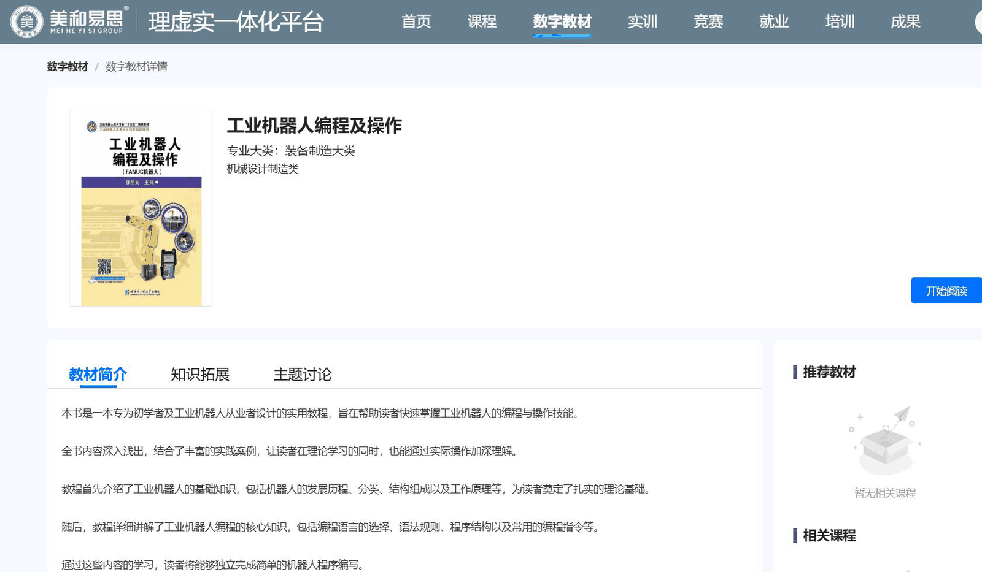The width and height of the screenshot is (982, 572).
Task: Click the 工业机器人编程及操作 title
Action: tap(314, 126)
